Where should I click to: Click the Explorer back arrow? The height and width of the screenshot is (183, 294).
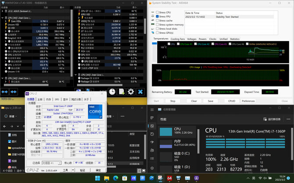(5, 126)
